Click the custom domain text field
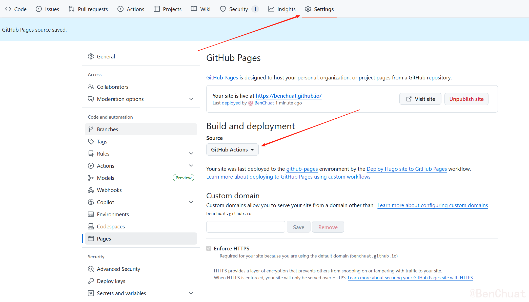 pos(246,227)
